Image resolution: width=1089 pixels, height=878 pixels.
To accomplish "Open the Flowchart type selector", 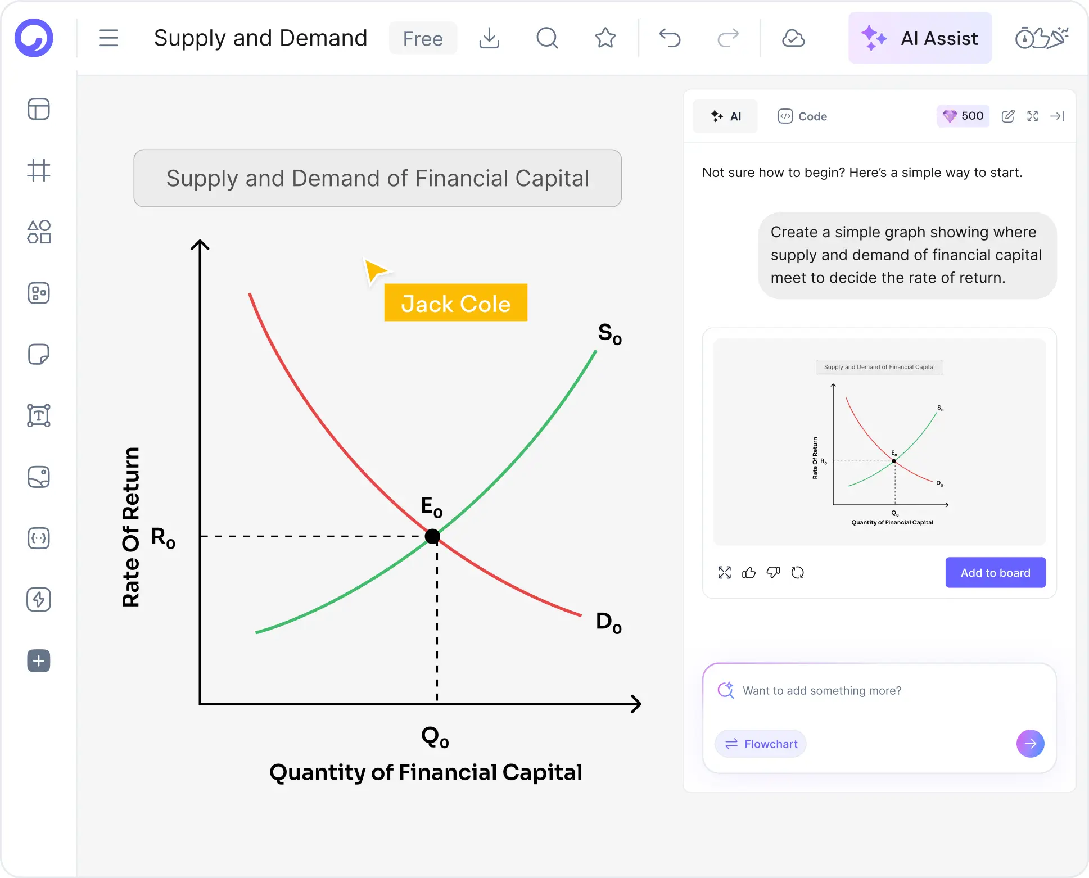I will [761, 744].
